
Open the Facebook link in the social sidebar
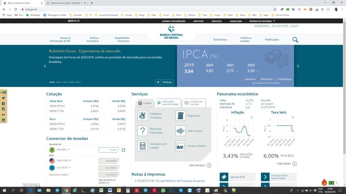[x=3, y=104]
